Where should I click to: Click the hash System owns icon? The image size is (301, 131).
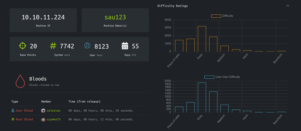point(53,46)
